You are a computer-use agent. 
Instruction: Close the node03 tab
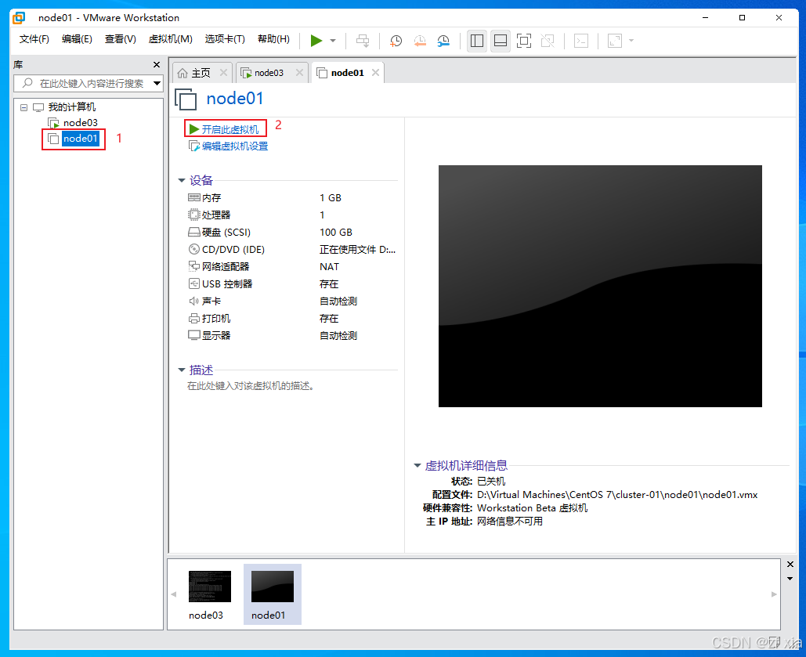tap(300, 73)
